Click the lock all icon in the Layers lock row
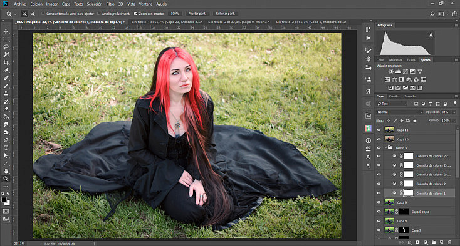 tap(415, 121)
